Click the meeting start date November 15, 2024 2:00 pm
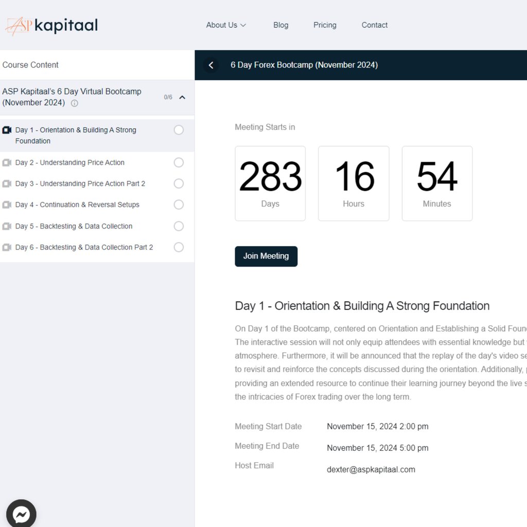 coord(377,427)
